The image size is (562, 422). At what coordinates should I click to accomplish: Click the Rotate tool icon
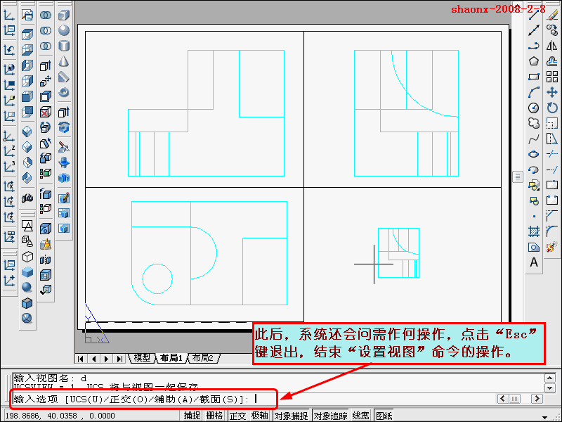click(552, 108)
